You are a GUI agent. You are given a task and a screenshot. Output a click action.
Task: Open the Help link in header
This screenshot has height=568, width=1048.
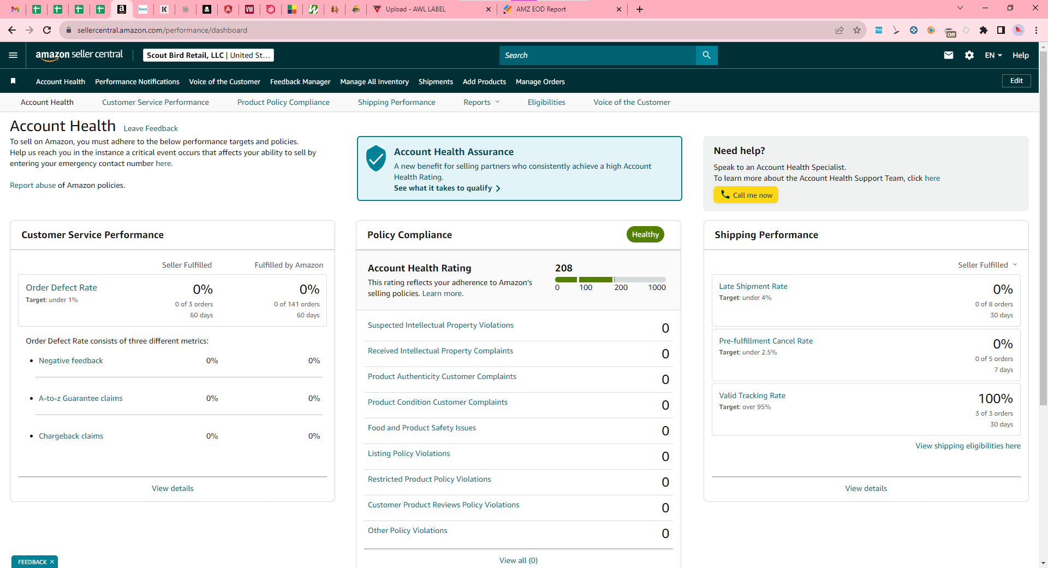1021,55
